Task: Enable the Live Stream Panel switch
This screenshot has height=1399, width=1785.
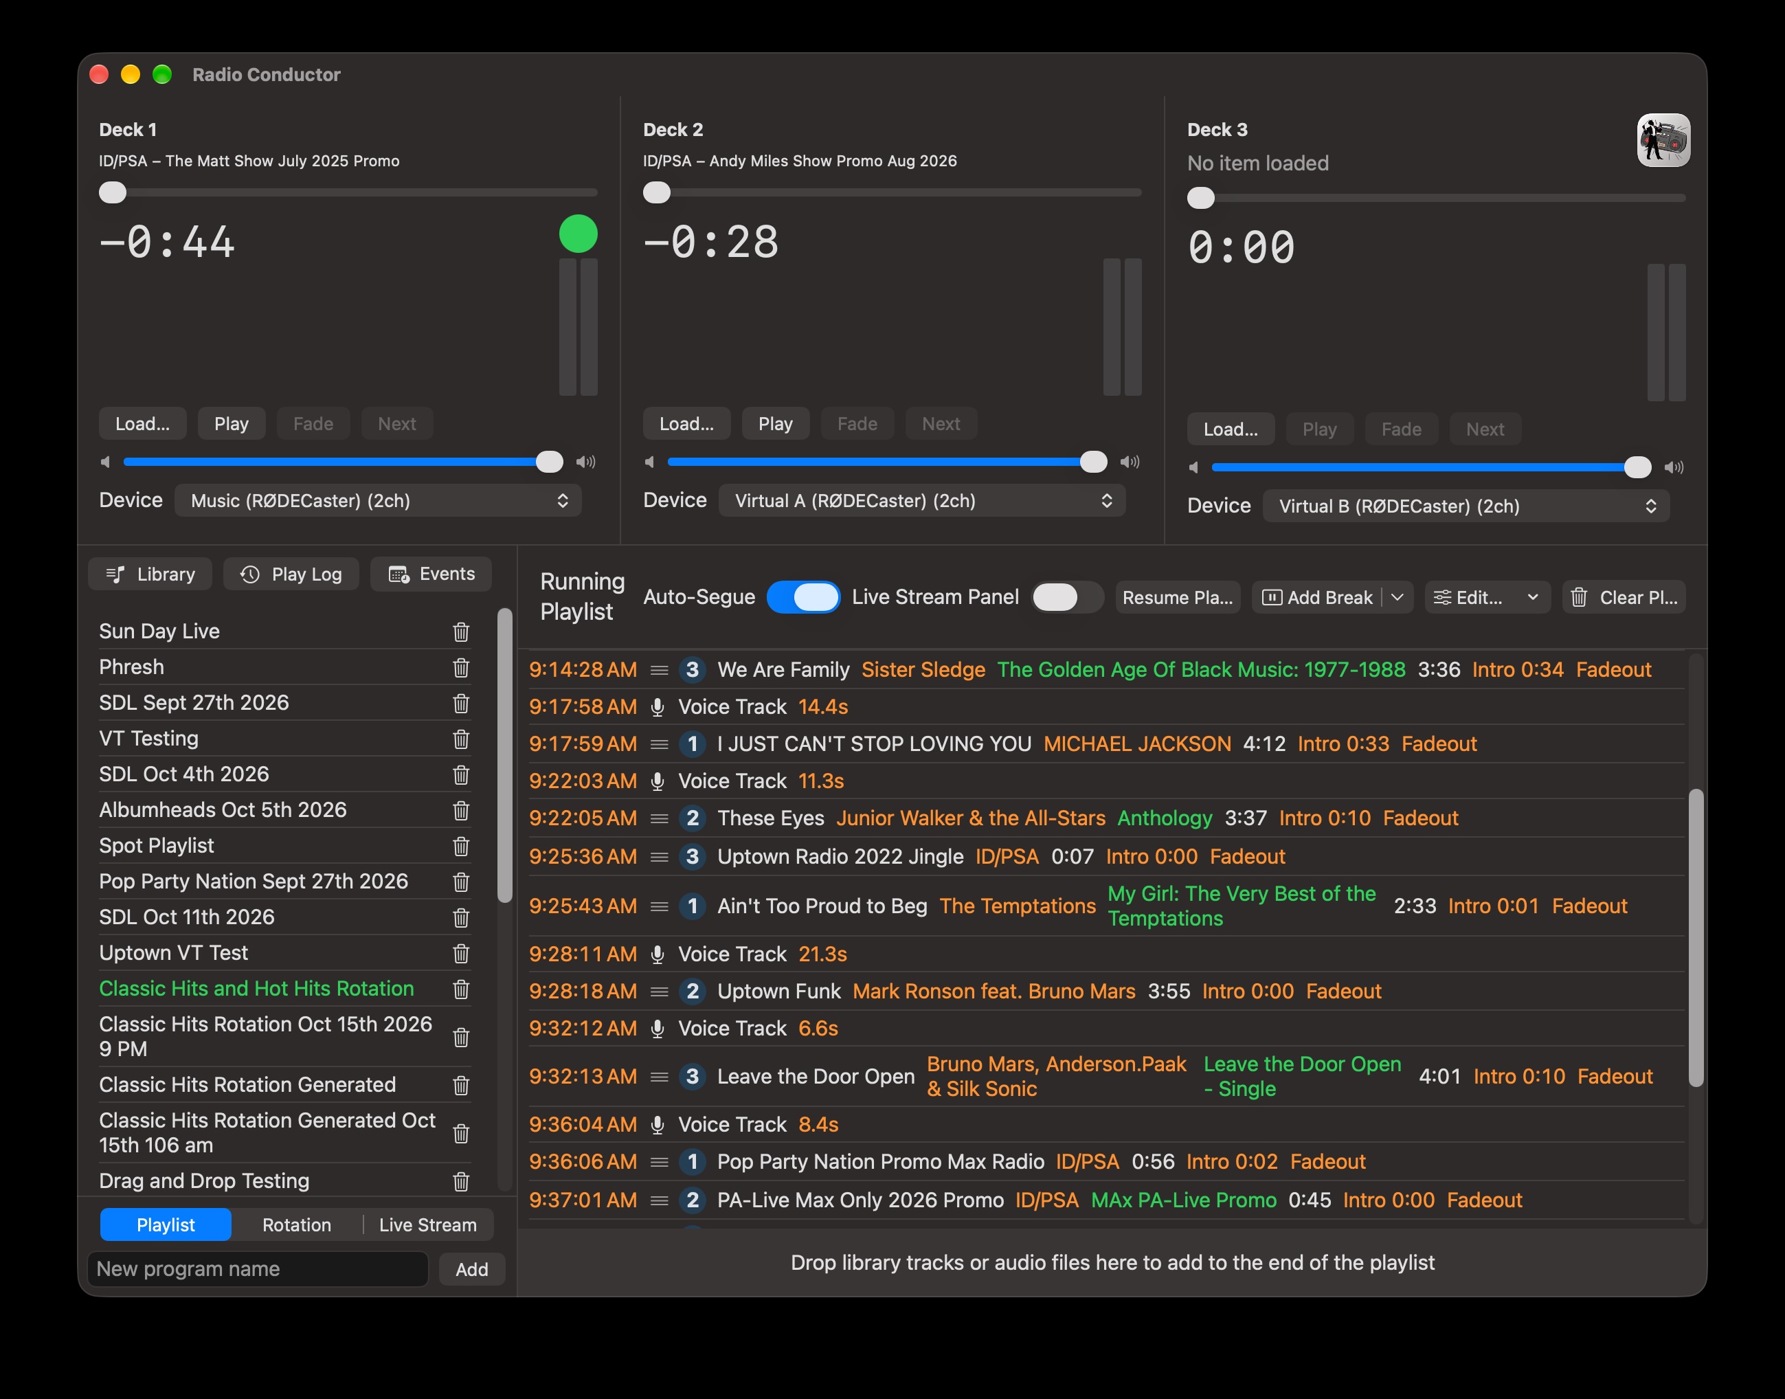Action: click(x=1068, y=597)
